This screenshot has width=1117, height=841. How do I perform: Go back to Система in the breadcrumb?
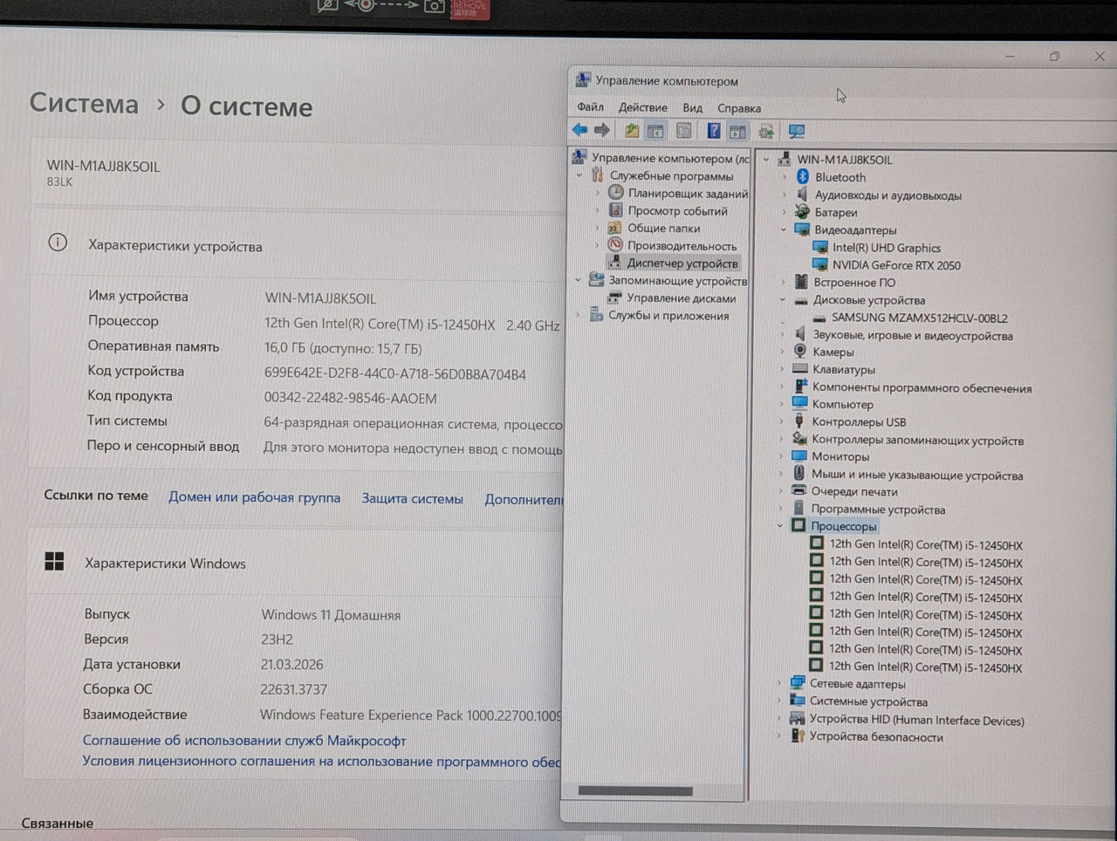pyautogui.click(x=84, y=103)
